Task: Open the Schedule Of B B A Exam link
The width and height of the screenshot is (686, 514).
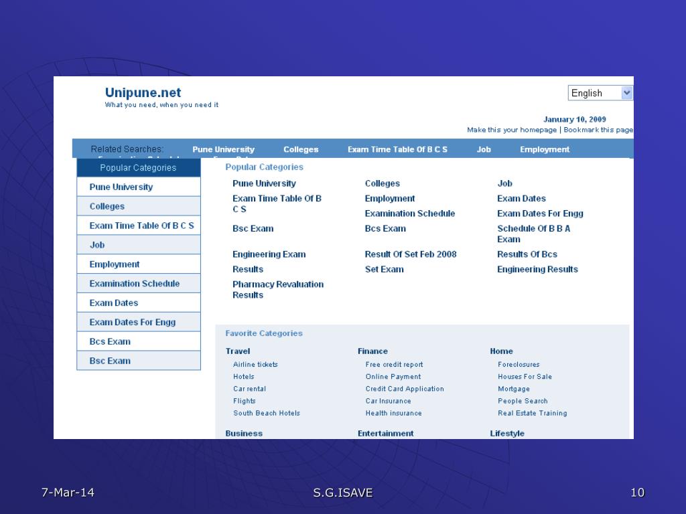Action: [533, 234]
